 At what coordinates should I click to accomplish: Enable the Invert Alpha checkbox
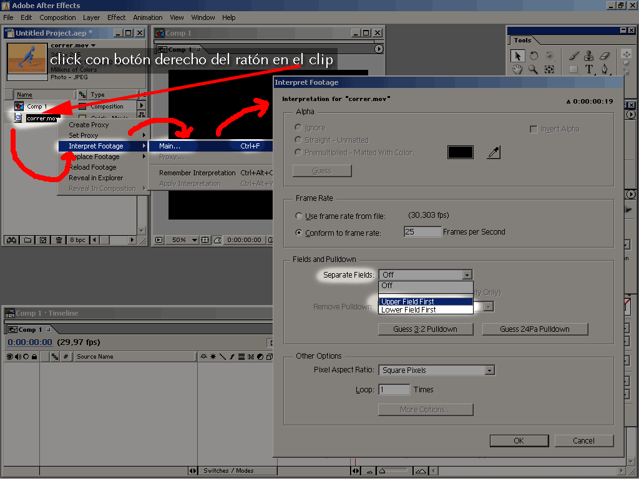(x=533, y=129)
